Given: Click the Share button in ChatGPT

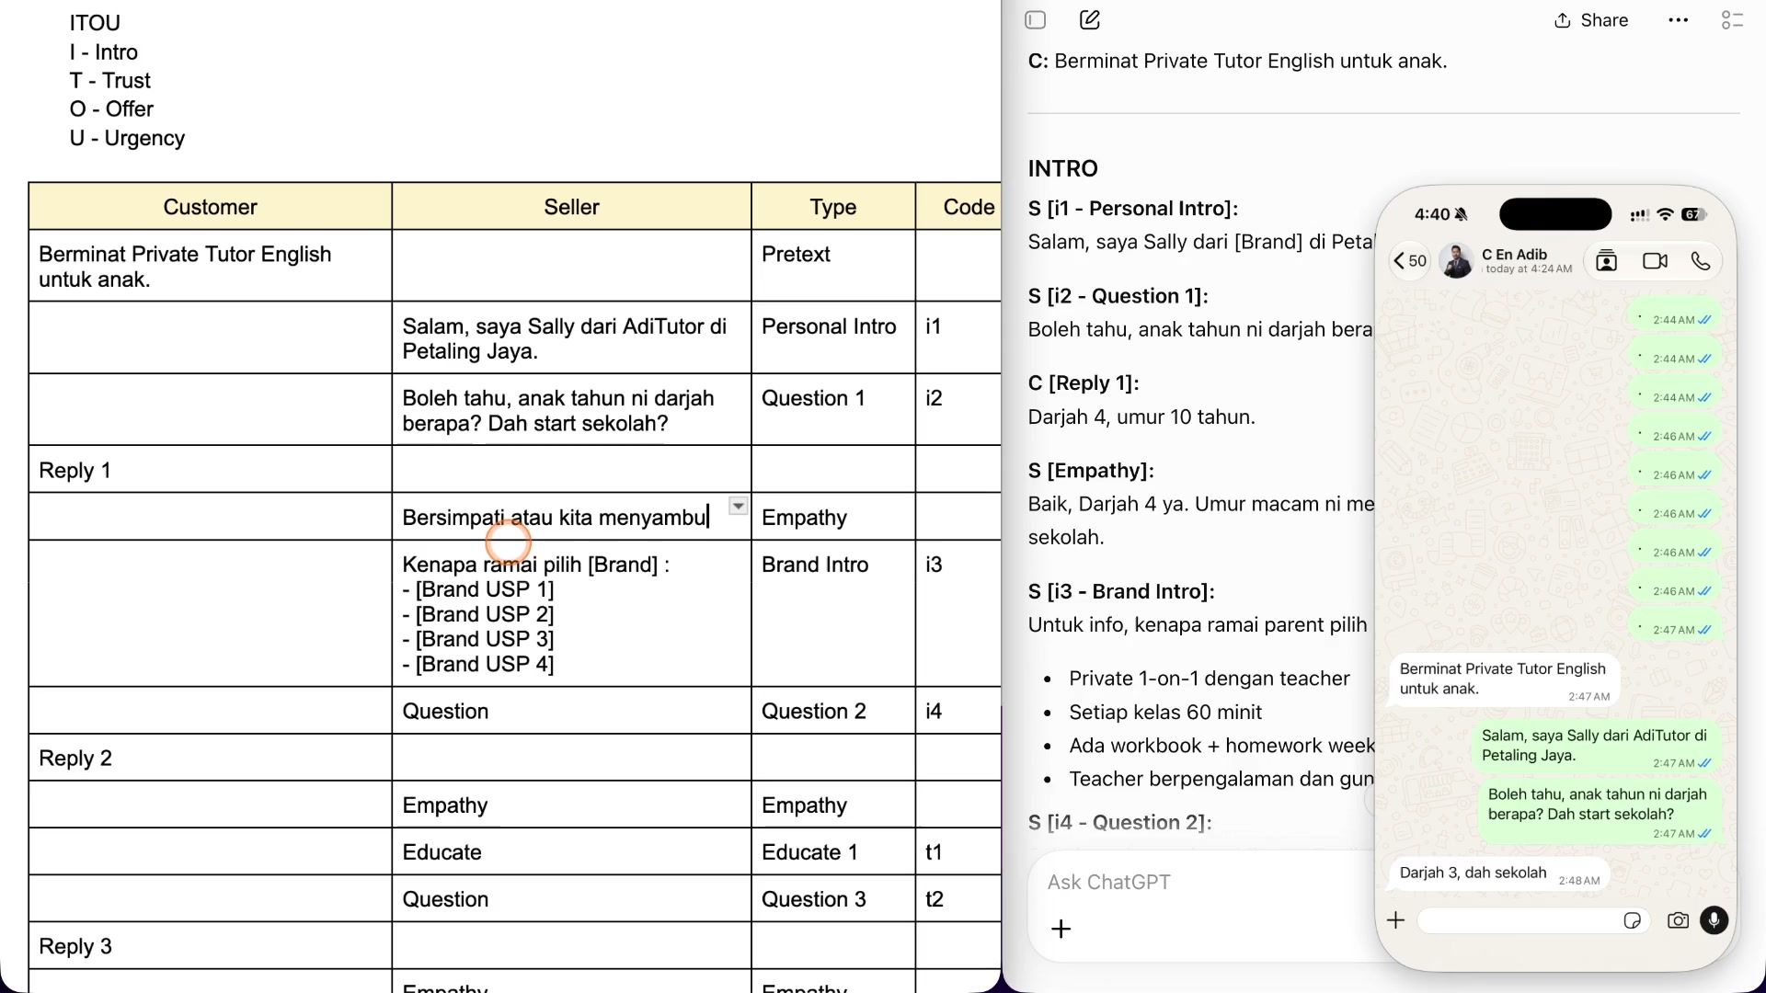Looking at the screenshot, I should pyautogui.click(x=1591, y=20).
